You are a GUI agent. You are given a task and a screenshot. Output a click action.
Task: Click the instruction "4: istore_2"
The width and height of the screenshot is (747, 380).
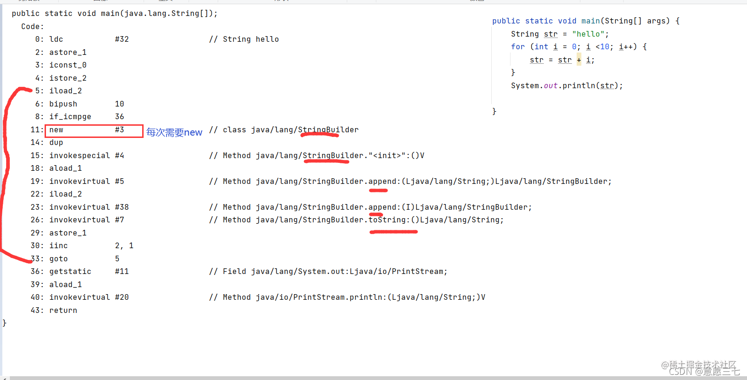tap(61, 78)
